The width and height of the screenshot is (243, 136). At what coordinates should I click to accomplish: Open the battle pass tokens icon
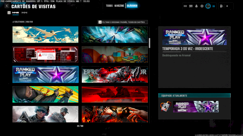191,6
